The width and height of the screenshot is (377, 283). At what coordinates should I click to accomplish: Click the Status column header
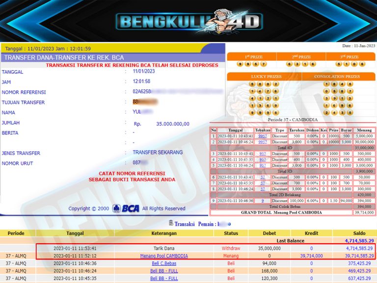point(231,233)
